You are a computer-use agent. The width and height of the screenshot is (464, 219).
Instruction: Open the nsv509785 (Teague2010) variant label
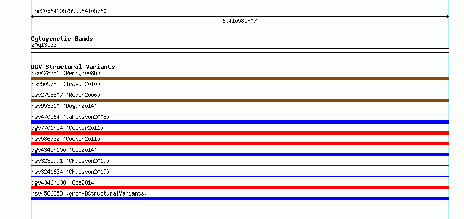pyautogui.click(x=66, y=84)
